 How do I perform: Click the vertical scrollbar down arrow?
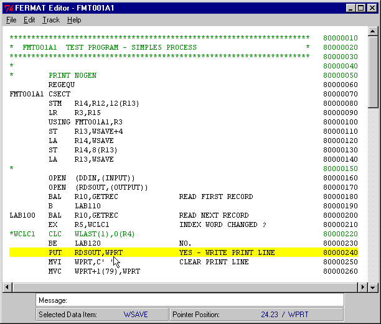click(x=373, y=287)
